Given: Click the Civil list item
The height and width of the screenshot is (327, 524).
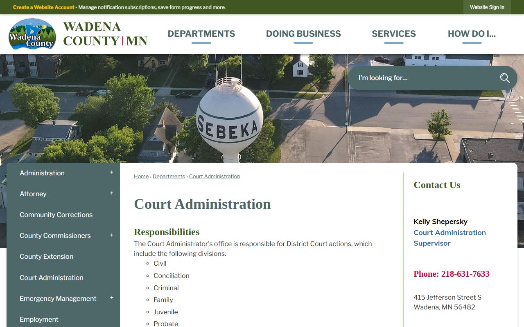Looking at the screenshot, I should click(160, 263).
